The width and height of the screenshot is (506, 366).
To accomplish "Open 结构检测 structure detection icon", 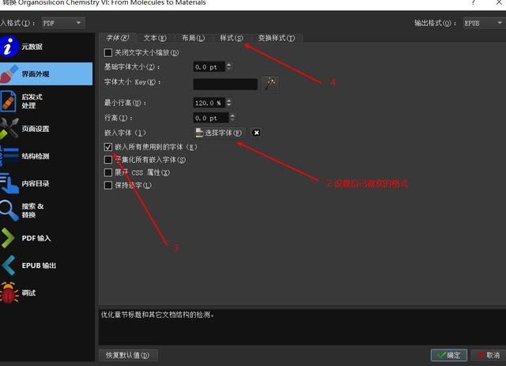I will tap(9, 157).
